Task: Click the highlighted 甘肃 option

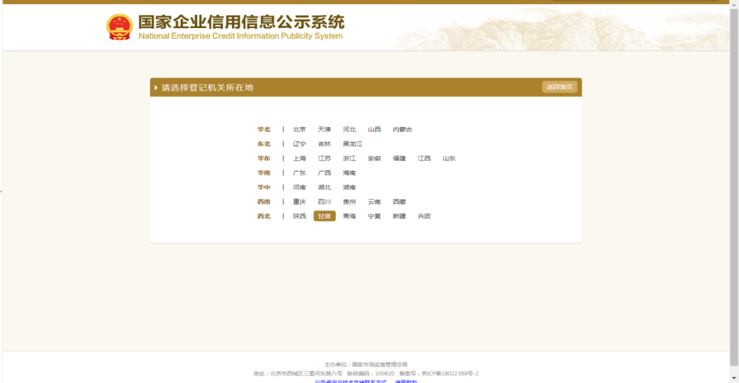Action: 324,216
